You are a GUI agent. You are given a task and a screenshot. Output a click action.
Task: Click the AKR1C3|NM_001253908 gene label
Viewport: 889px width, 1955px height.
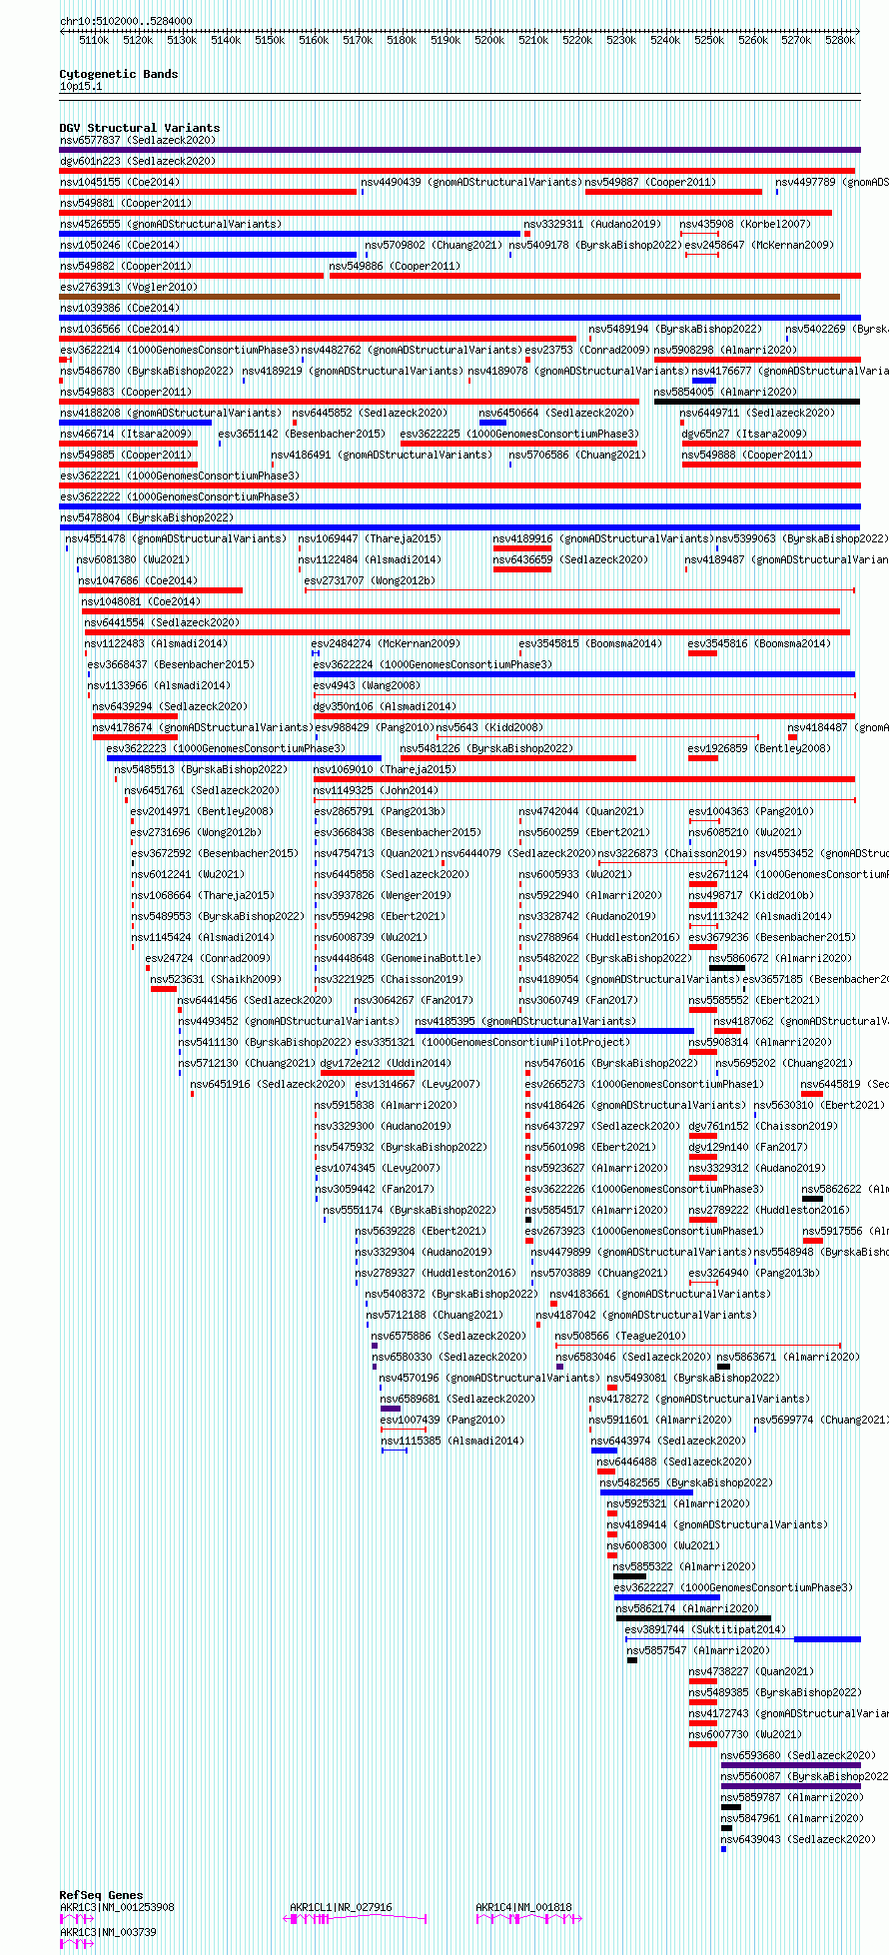118,1907
